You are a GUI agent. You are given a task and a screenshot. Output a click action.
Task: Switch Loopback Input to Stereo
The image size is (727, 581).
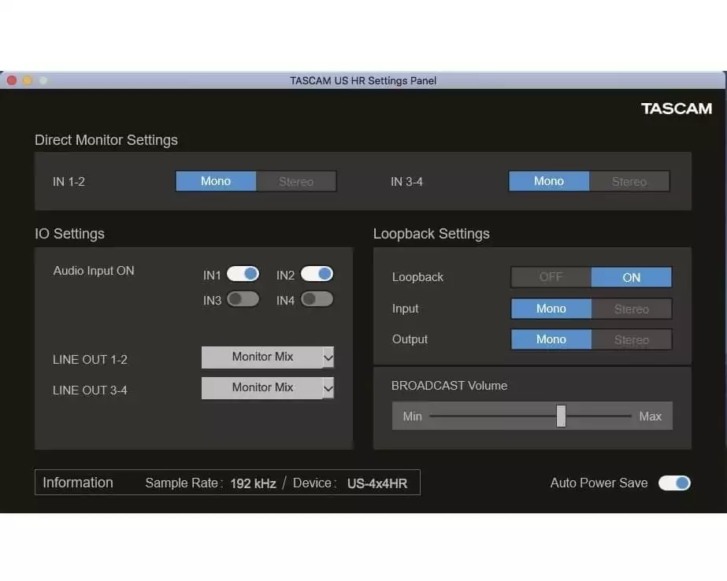[x=632, y=309]
